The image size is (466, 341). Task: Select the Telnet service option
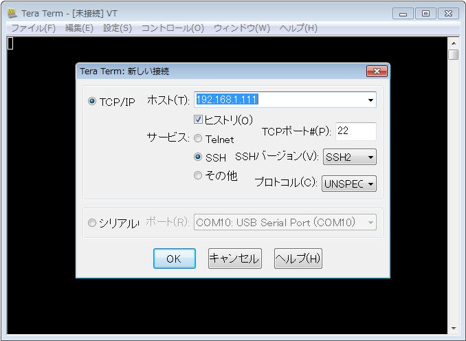(198, 139)
